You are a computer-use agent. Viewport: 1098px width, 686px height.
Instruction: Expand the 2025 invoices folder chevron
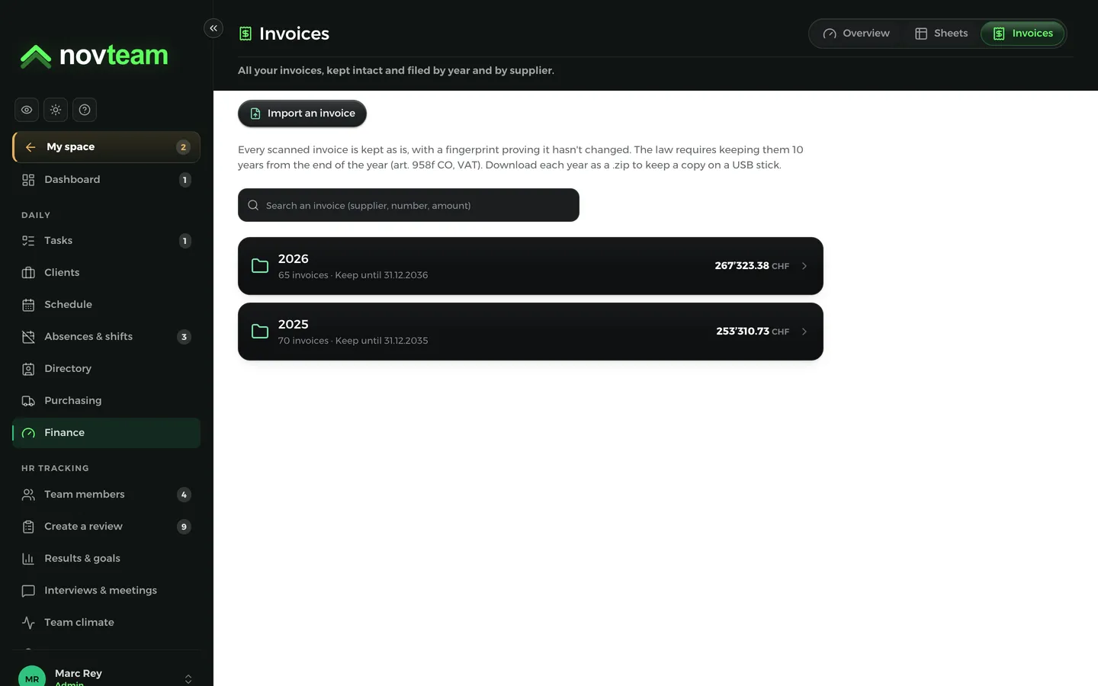click(x=804, y=332)
